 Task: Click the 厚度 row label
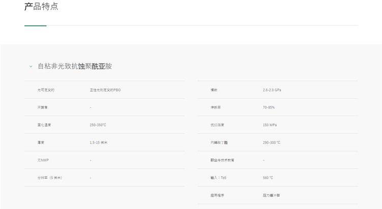coord(41,142)
